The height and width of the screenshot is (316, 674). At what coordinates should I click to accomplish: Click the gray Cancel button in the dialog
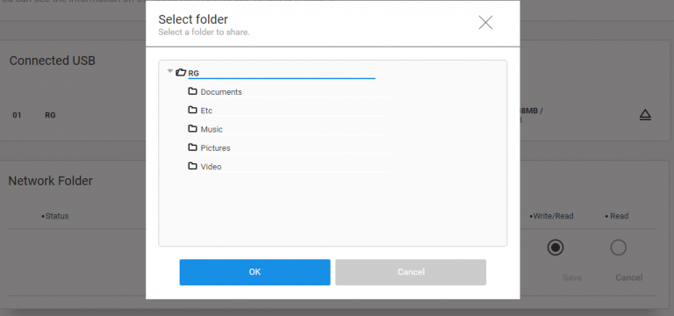click(411, 272)
